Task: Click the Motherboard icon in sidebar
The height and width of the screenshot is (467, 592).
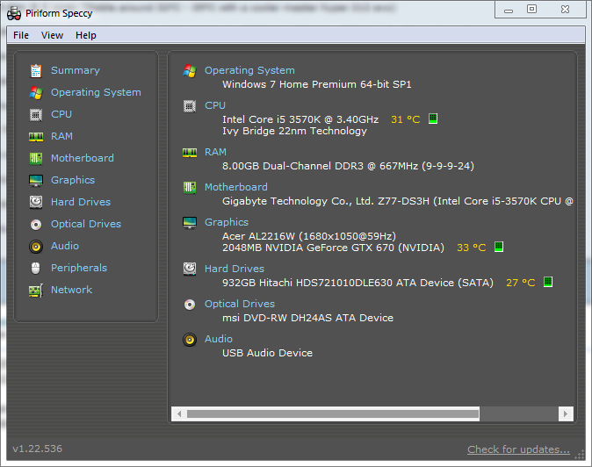Action: [x=36, y=158]
